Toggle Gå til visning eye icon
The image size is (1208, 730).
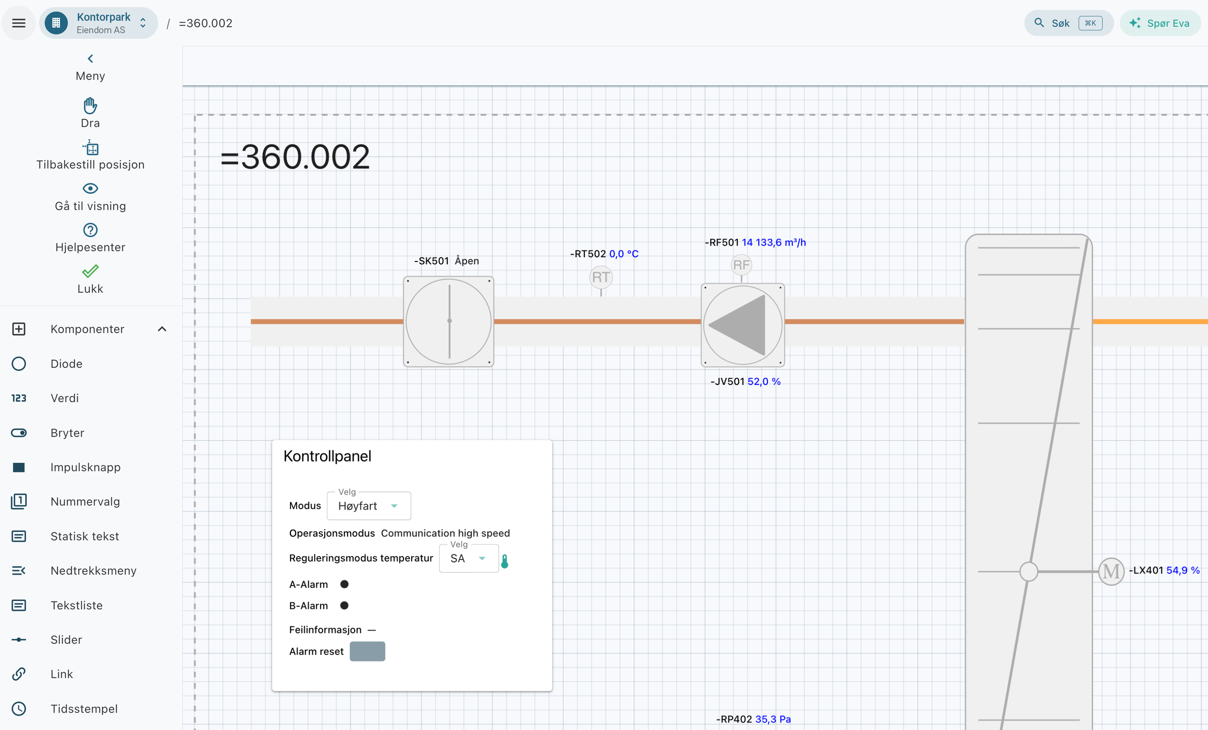pyautogui.click(x=90, y=188)
